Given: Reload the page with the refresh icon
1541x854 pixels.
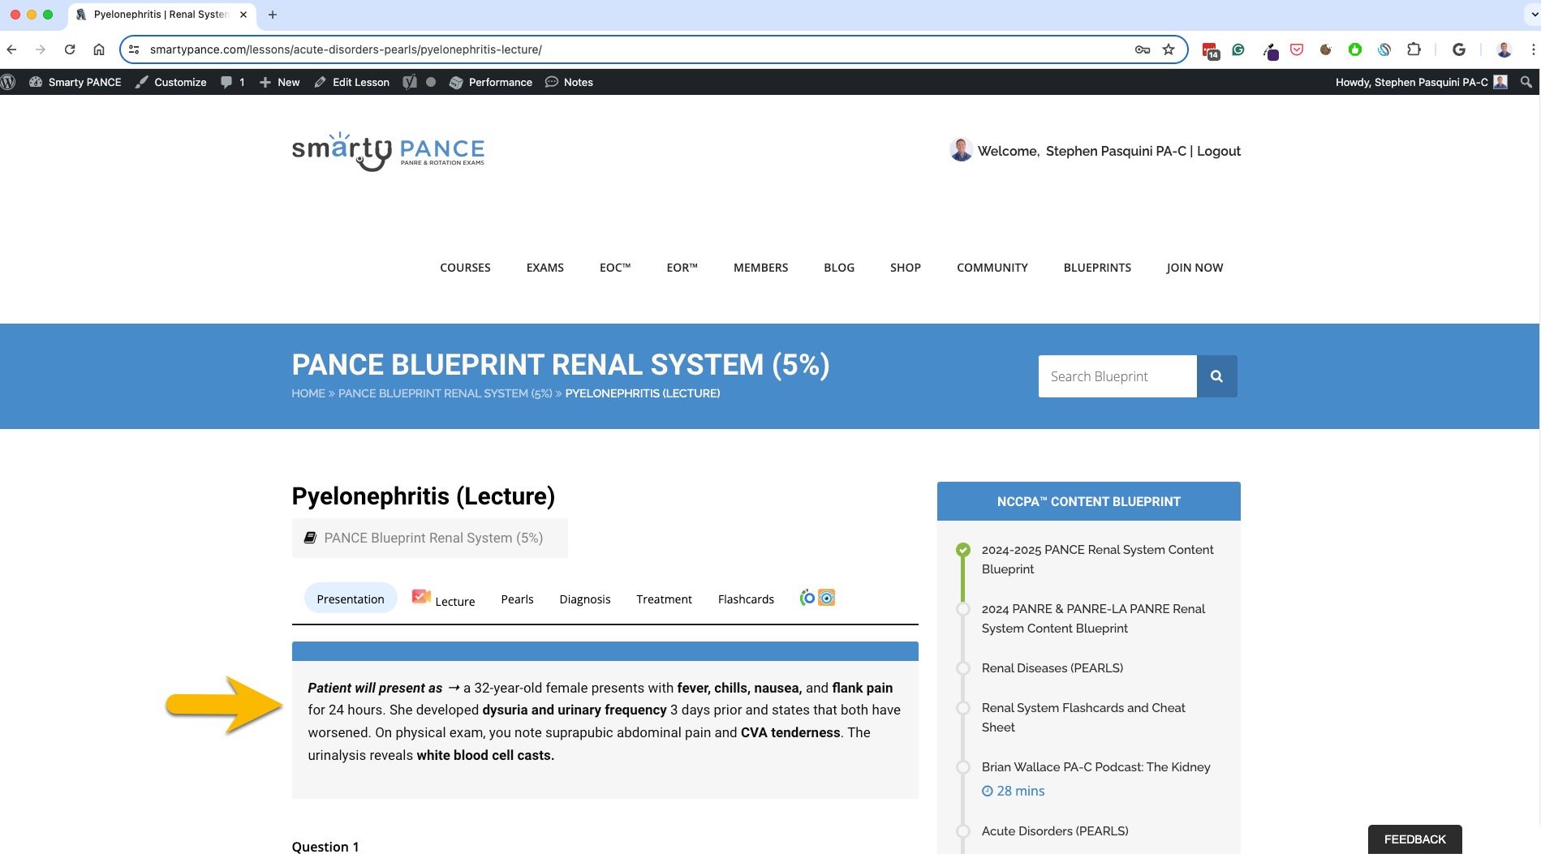Looking at the screenshot, I should [x=70, y=49].
